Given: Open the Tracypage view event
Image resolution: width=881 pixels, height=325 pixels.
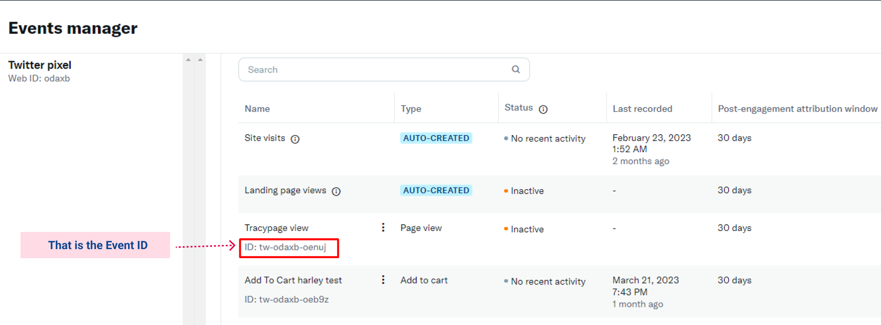Looking at the screenshot, I should coord(277,228).
